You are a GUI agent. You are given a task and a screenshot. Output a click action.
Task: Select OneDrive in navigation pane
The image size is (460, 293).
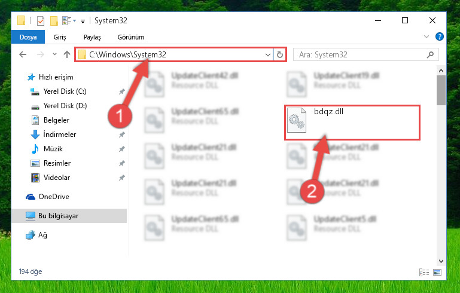(x=54, y=197)
